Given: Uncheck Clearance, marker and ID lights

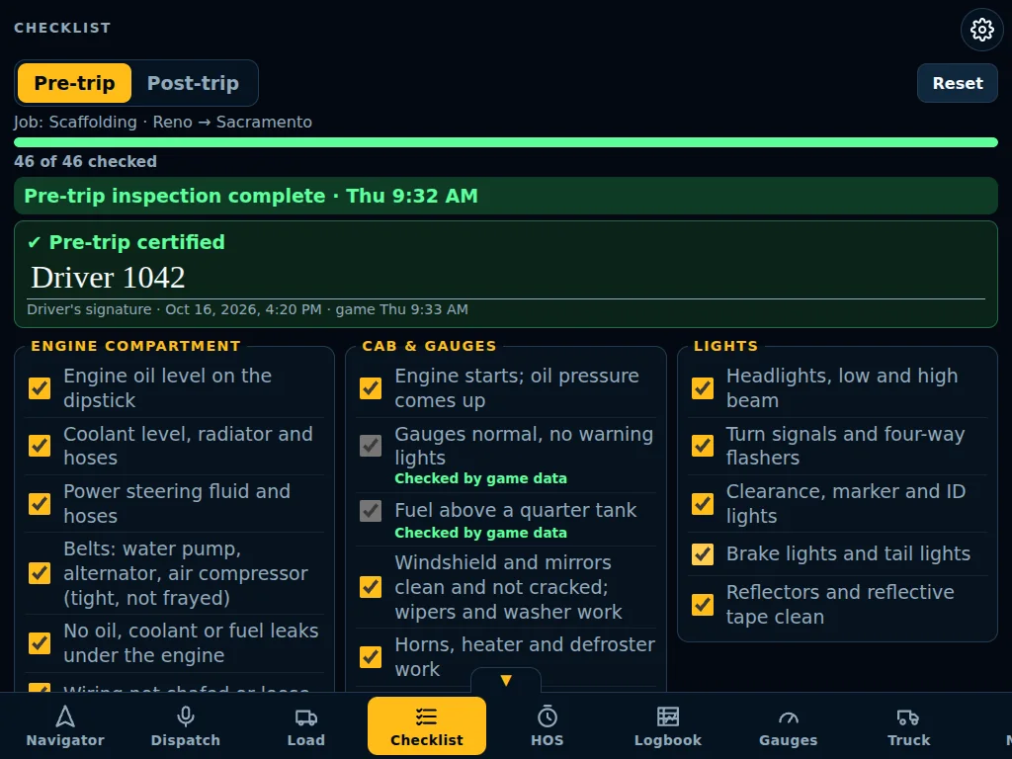Looking at the screenshot, I should 703,503.
